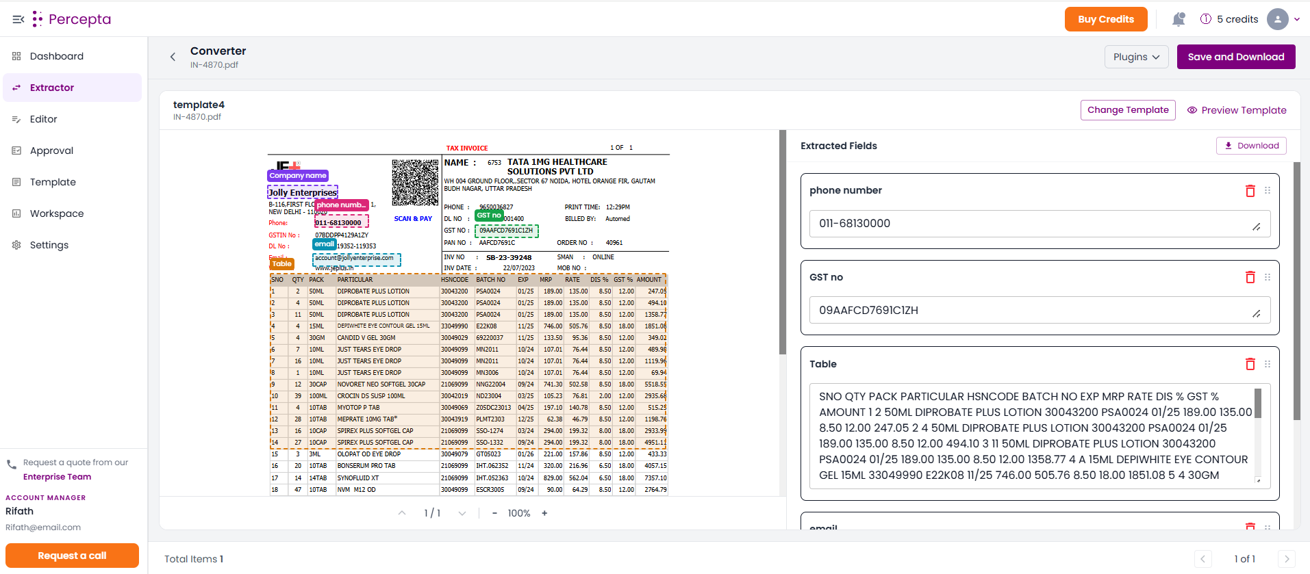Select the Table annotation label
1310x574 pixels.
tap(281, 263)
